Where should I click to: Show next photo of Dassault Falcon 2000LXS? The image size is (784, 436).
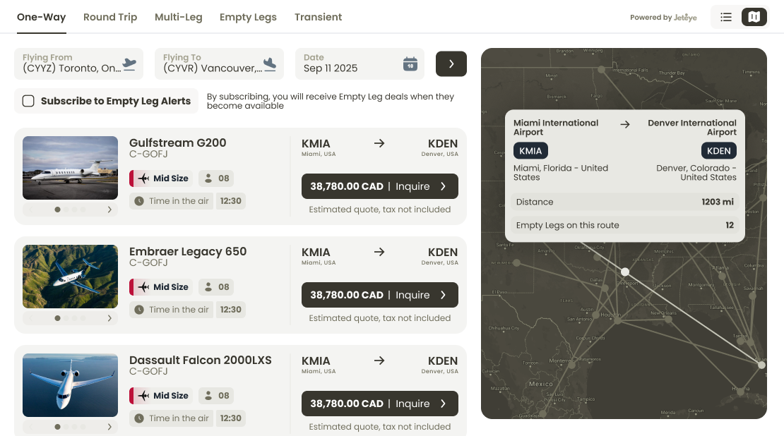[109, 427]
